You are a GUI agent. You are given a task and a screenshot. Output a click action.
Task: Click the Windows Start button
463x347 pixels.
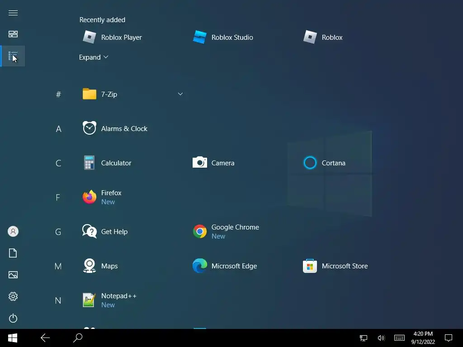coord(13,338)
